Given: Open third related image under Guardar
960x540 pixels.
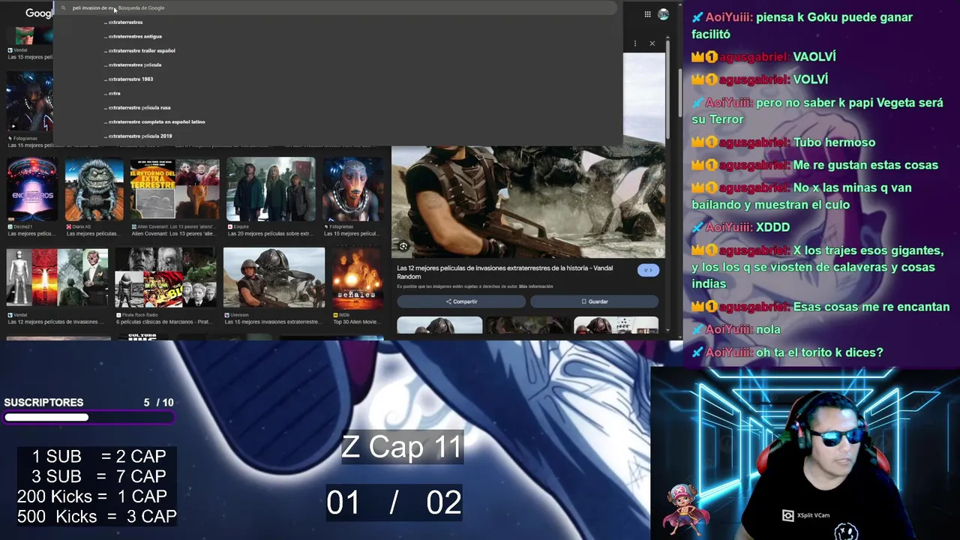Looking at the screenshot, I should coord(616,325).
